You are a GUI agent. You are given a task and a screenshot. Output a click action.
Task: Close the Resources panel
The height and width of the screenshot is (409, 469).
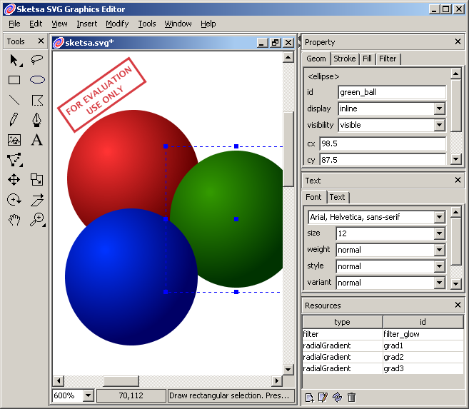pyautogui.click(x=458, y=305)
